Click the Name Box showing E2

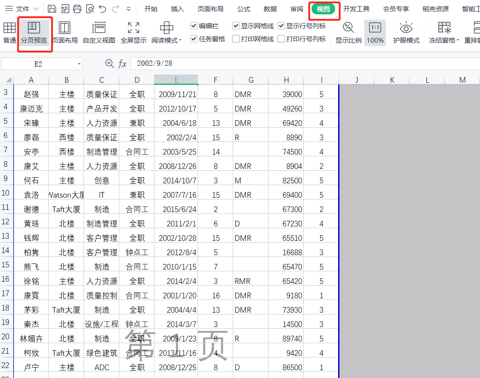pyautogui.click(x=38, y=64)
